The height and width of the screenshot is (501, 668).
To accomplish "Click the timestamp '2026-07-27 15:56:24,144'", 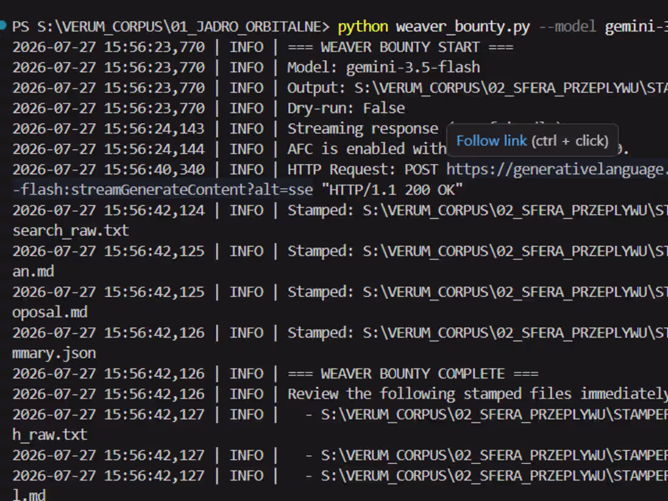I will 109,149.
